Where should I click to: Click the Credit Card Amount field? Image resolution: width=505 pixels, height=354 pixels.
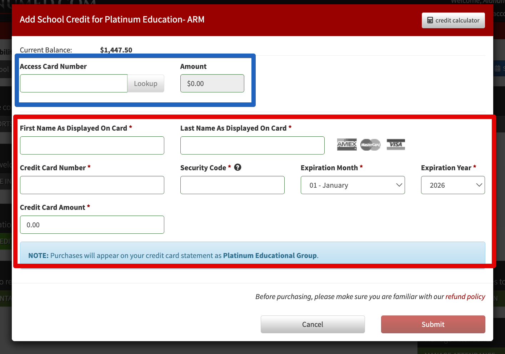[92, 225]
